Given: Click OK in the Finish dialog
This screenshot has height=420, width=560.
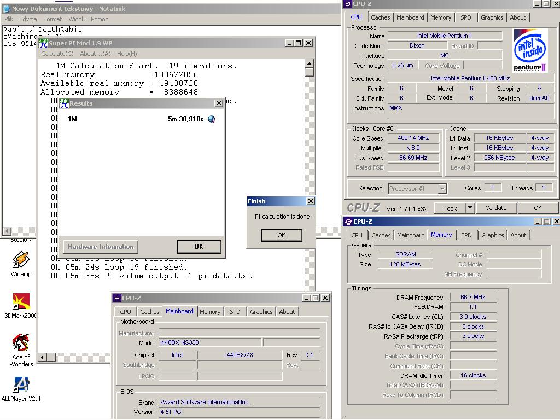Looking at the screenshot, I should pos(282,235).
